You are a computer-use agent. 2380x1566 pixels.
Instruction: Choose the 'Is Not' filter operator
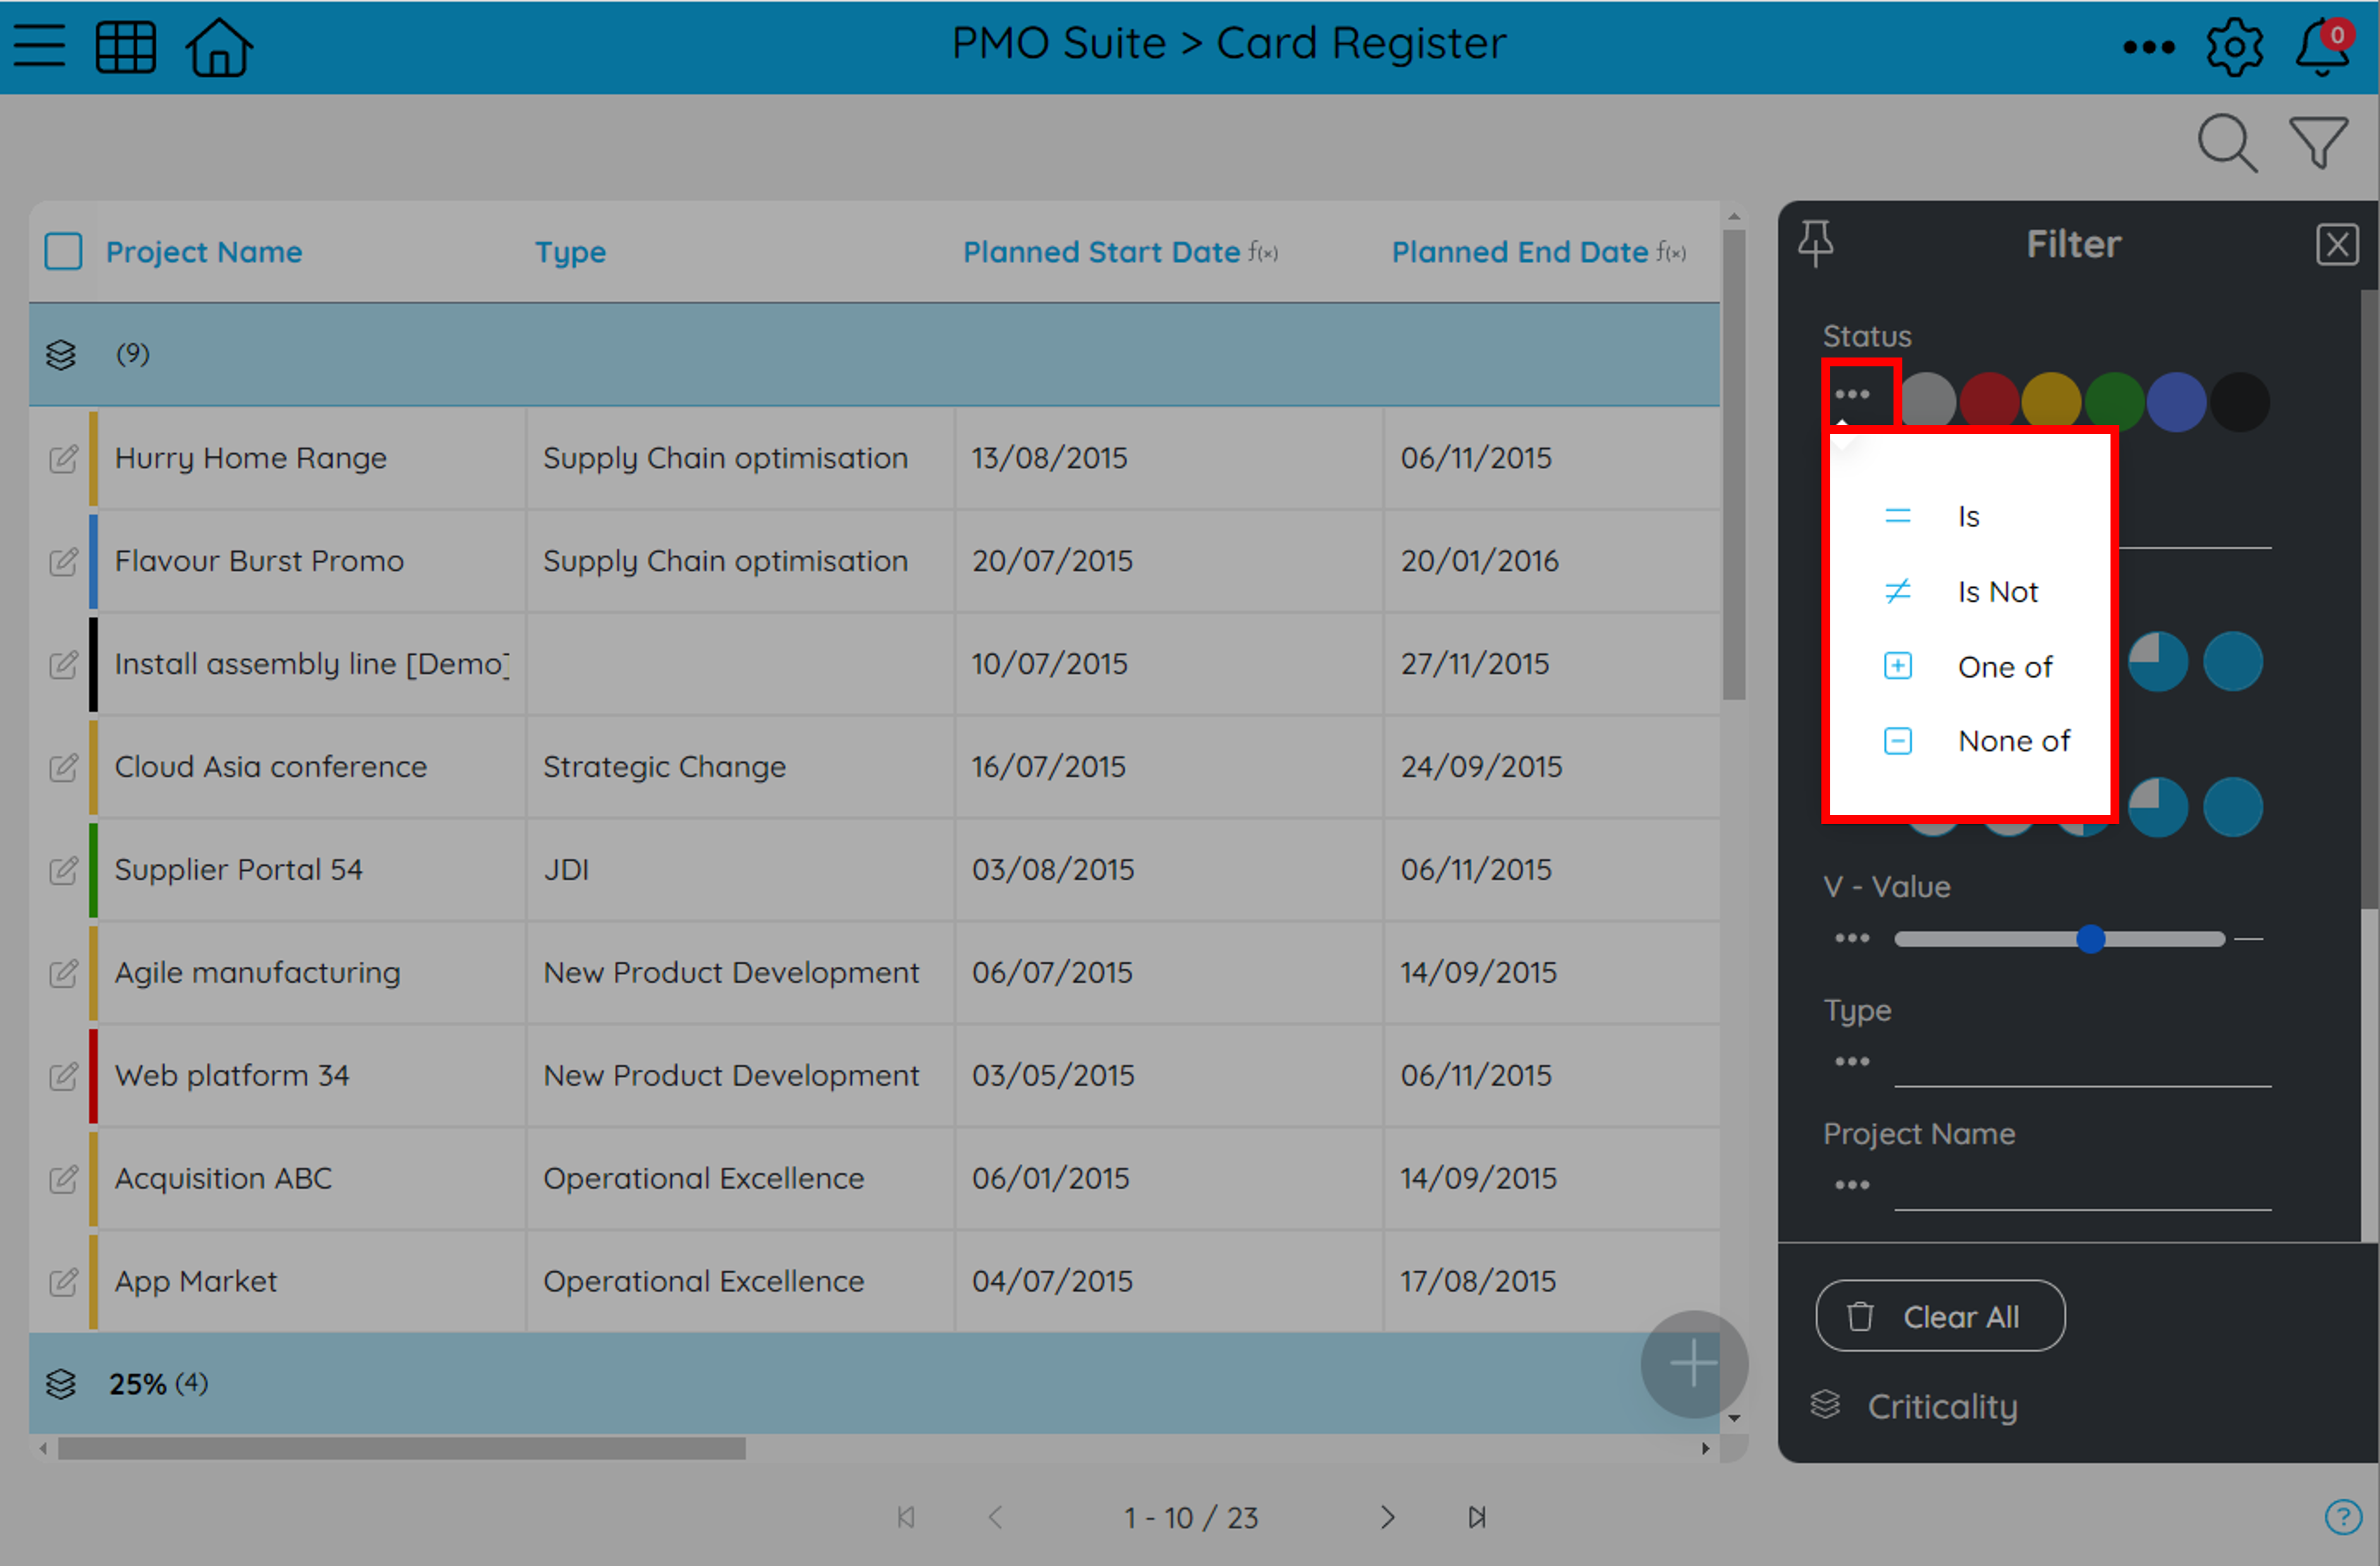(x=1997, y=591)
